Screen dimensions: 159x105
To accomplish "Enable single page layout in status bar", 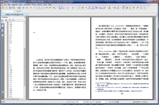I will (110, 102).
